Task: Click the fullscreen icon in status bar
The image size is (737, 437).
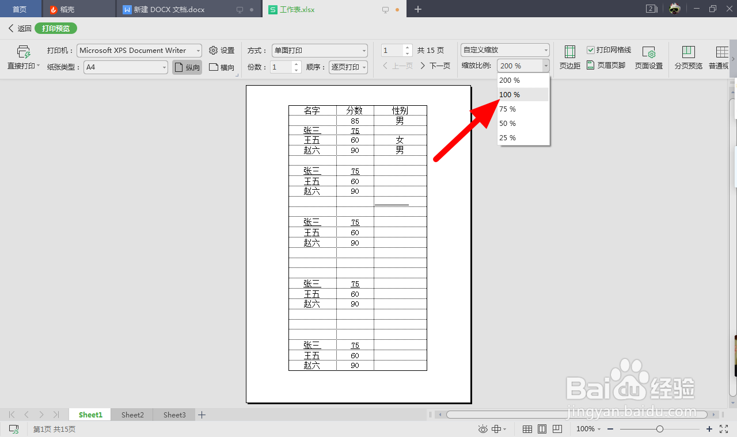Action: 724,429
